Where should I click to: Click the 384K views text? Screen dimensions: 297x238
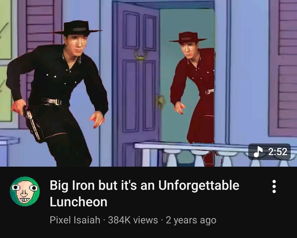coord(133,220)
